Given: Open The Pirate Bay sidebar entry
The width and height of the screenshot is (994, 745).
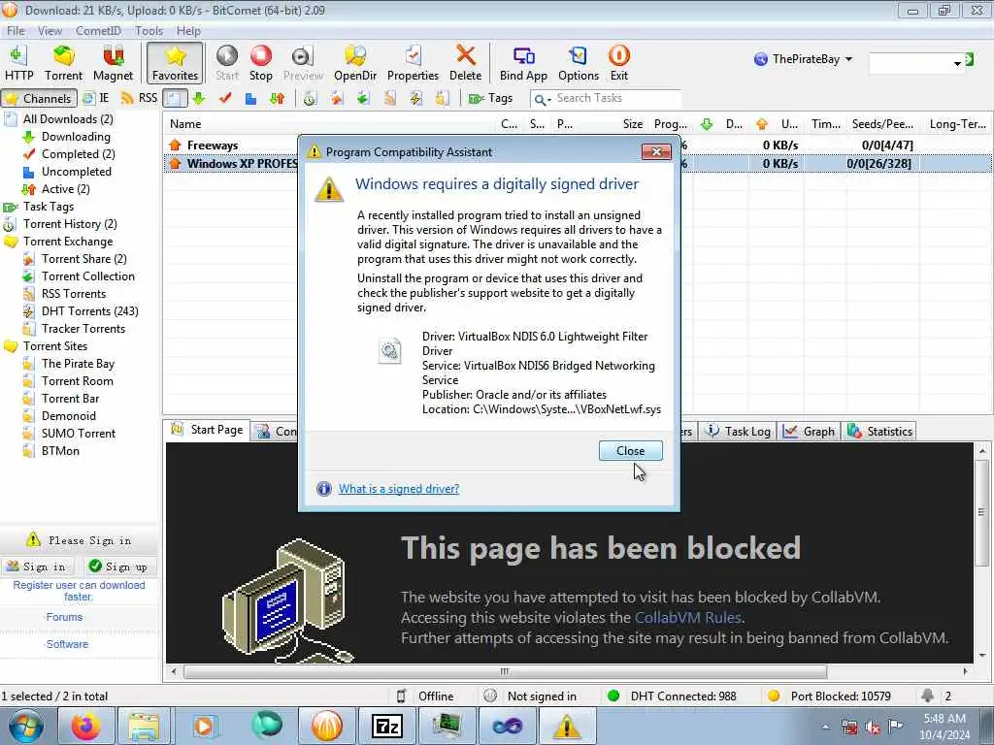Looking at the screenshot, I should click(78, 364).
